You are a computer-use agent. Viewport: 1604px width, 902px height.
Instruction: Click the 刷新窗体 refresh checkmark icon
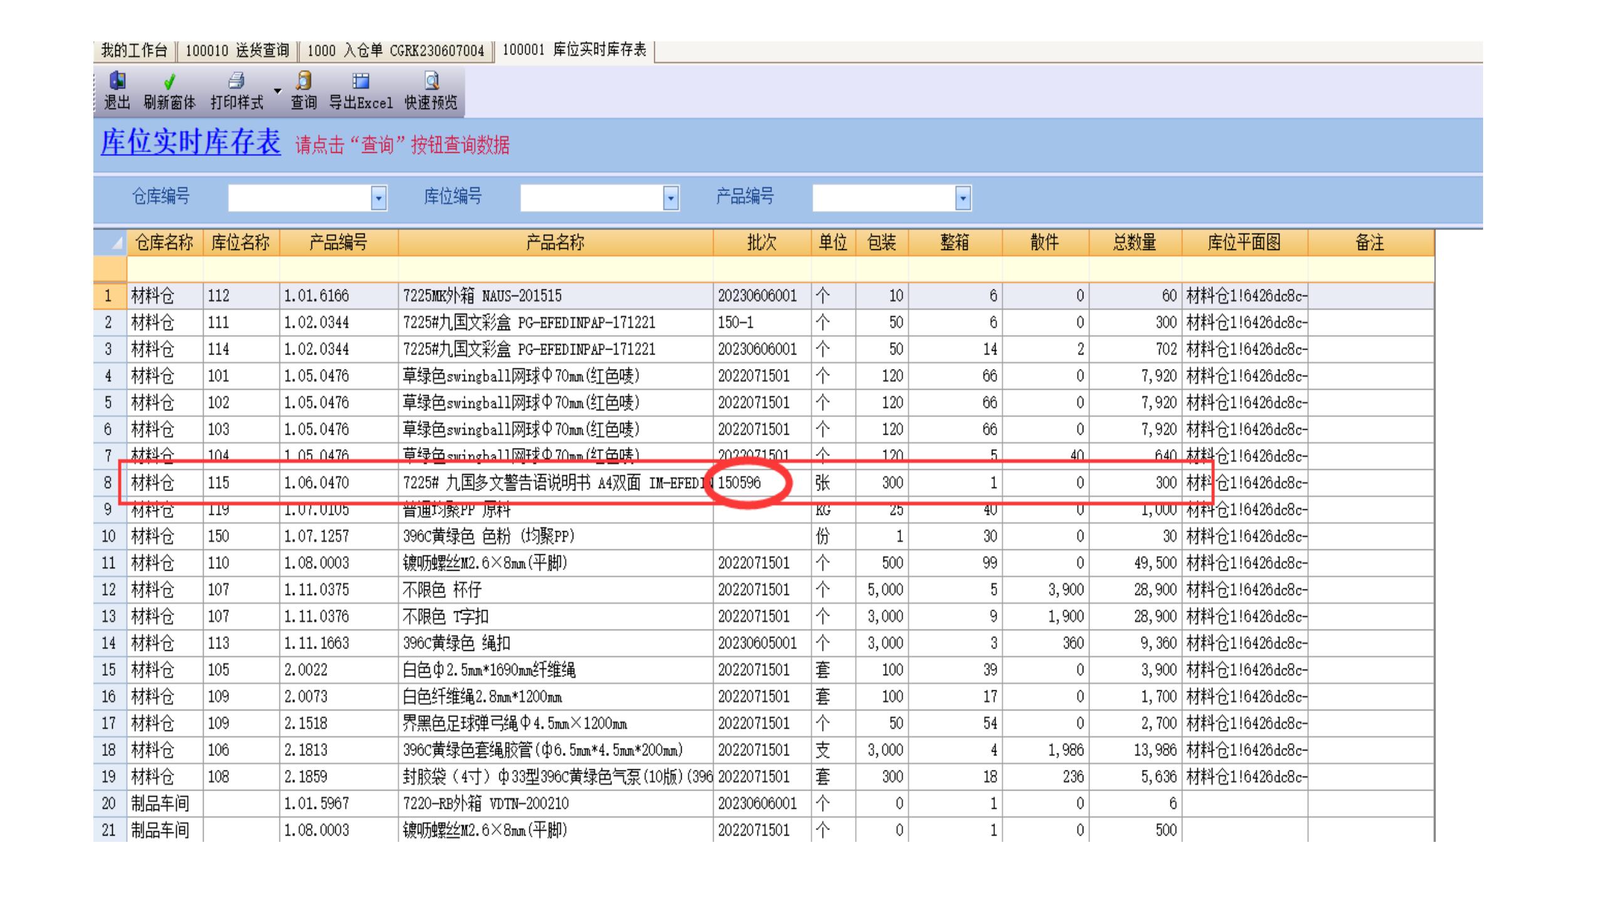tap(169, 81)
